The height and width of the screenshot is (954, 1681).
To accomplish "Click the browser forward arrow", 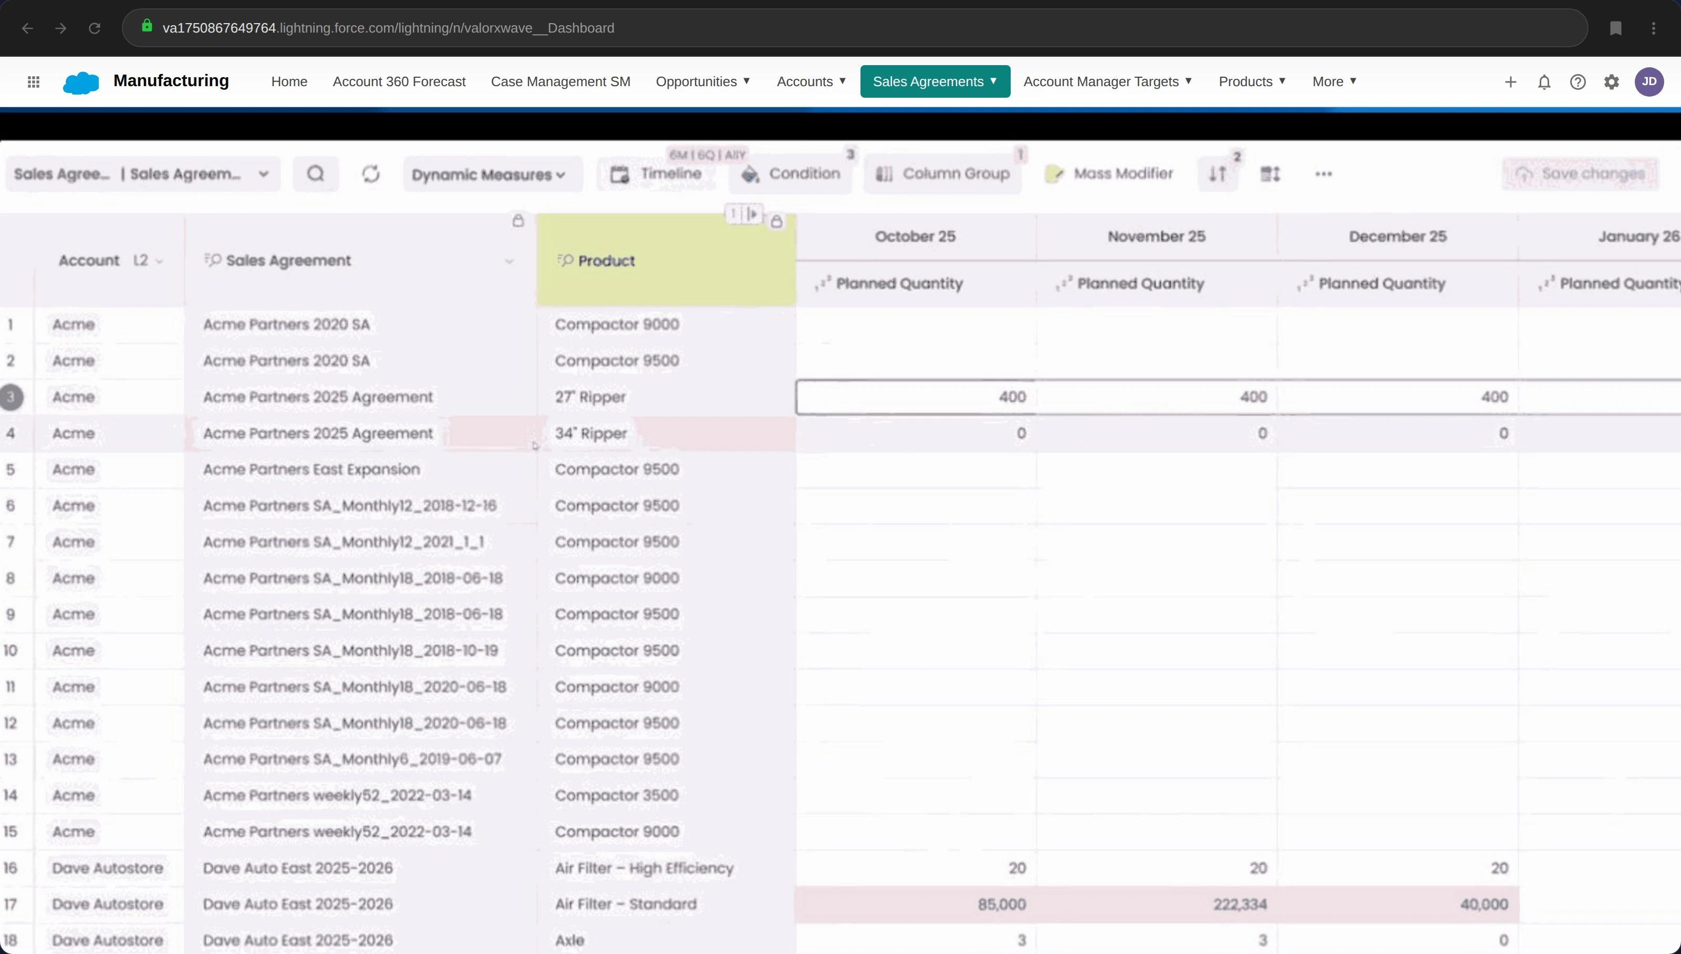I will (x=61, y=28).
